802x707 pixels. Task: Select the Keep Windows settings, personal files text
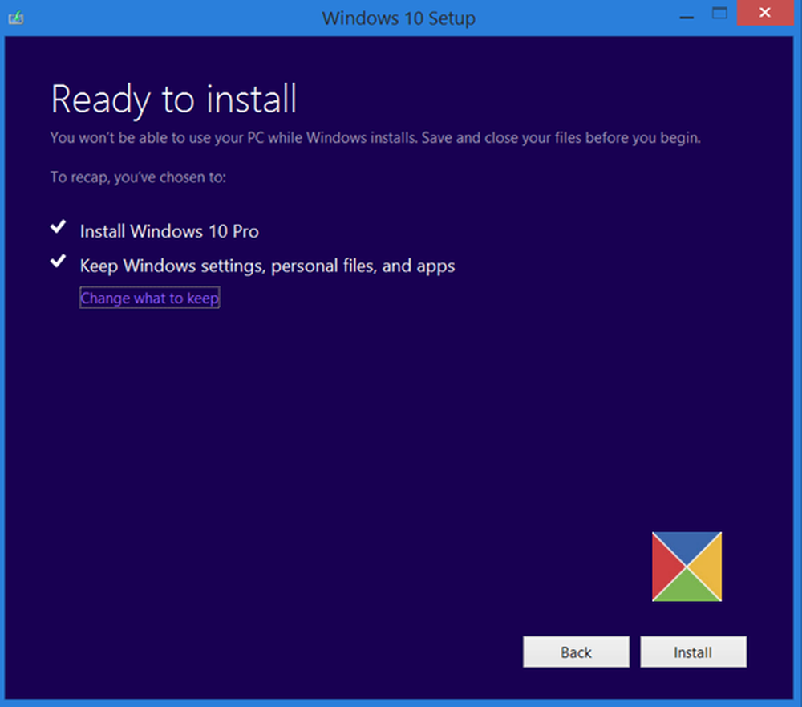pos(267,266)
